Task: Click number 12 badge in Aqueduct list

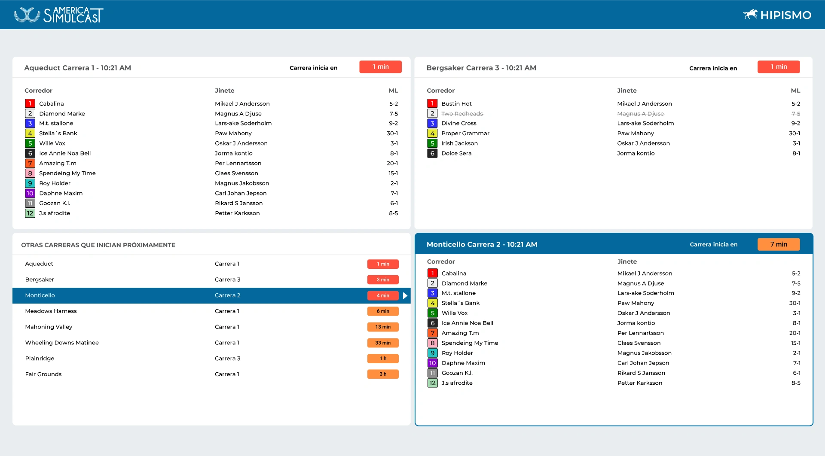Action: click(x=30, y=213)
